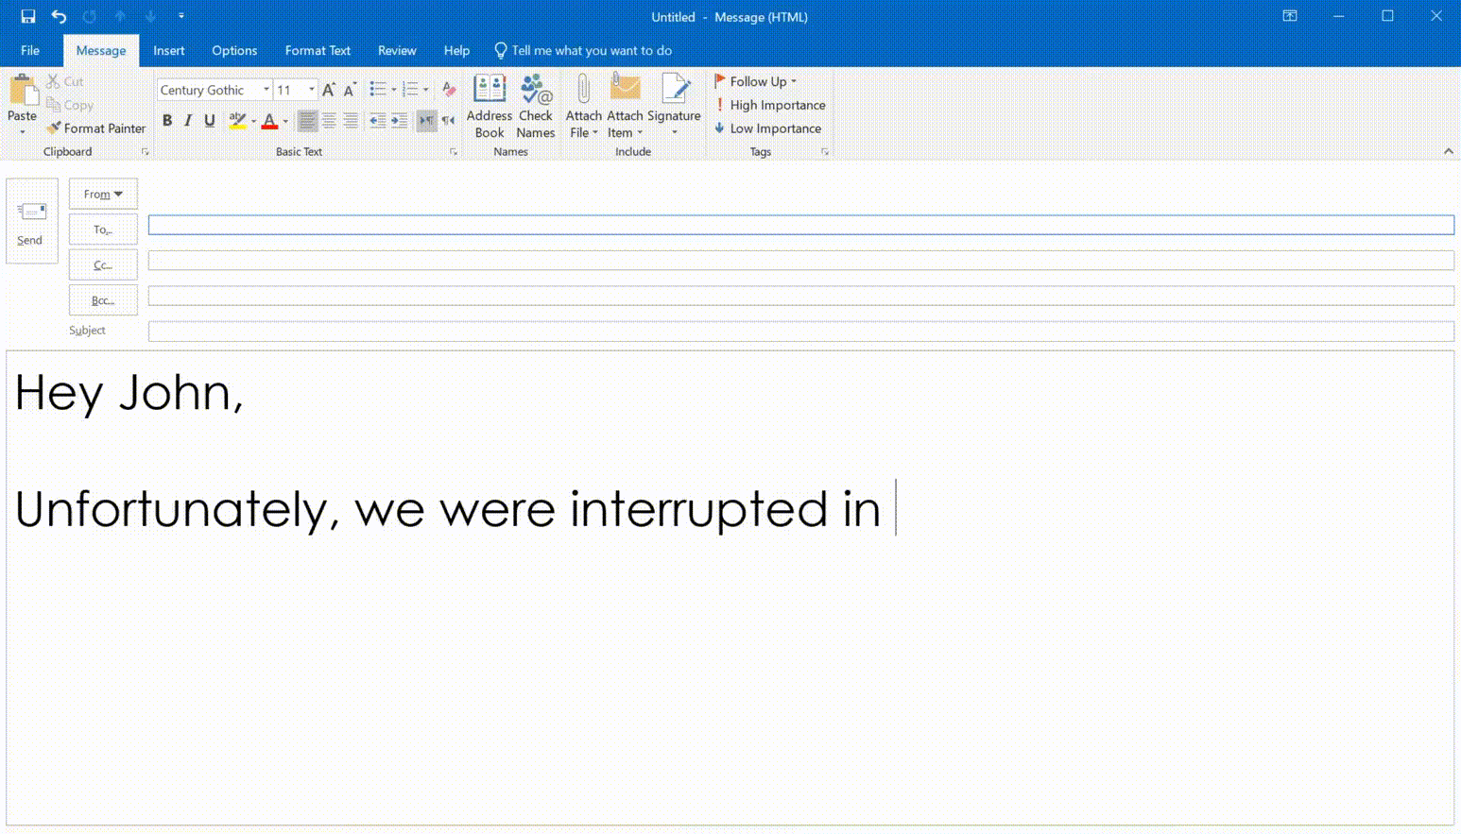The height and width of the screenshot is (834, 1461).
Task: Decrease font size with the Shrink Font icon
Action: pos(350,90)
